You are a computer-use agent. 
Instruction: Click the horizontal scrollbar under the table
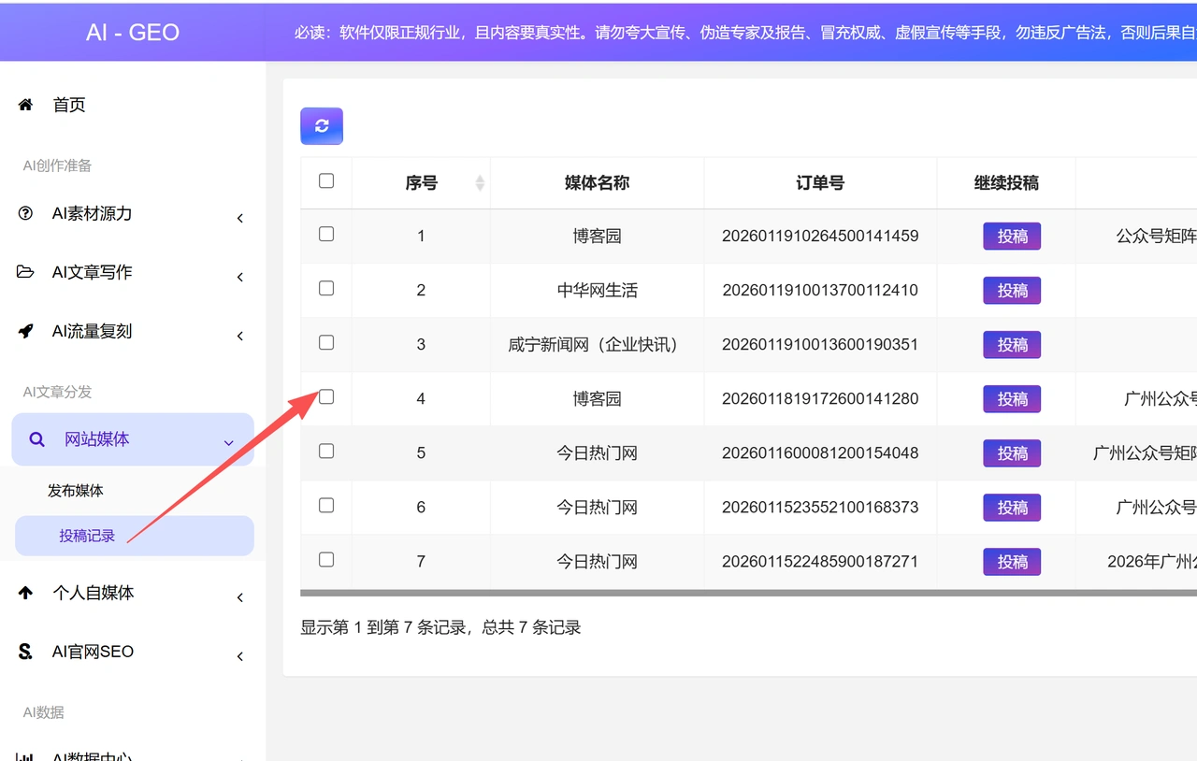[748, 593]
